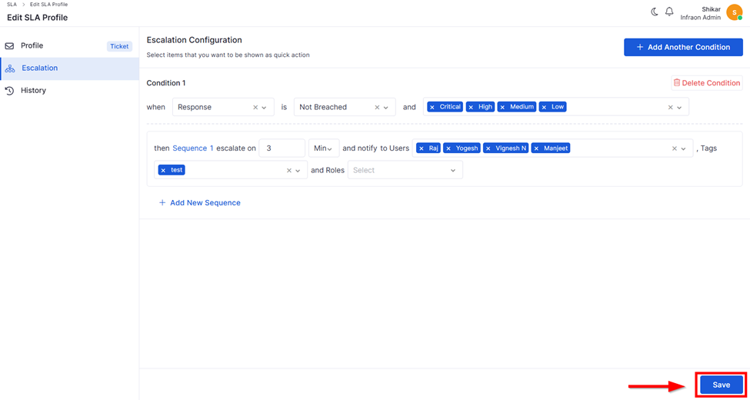Image resolution: width=750 pixels, height=400 pixels.
Task: Clear all selected notify users
Action: pos(675,148)
